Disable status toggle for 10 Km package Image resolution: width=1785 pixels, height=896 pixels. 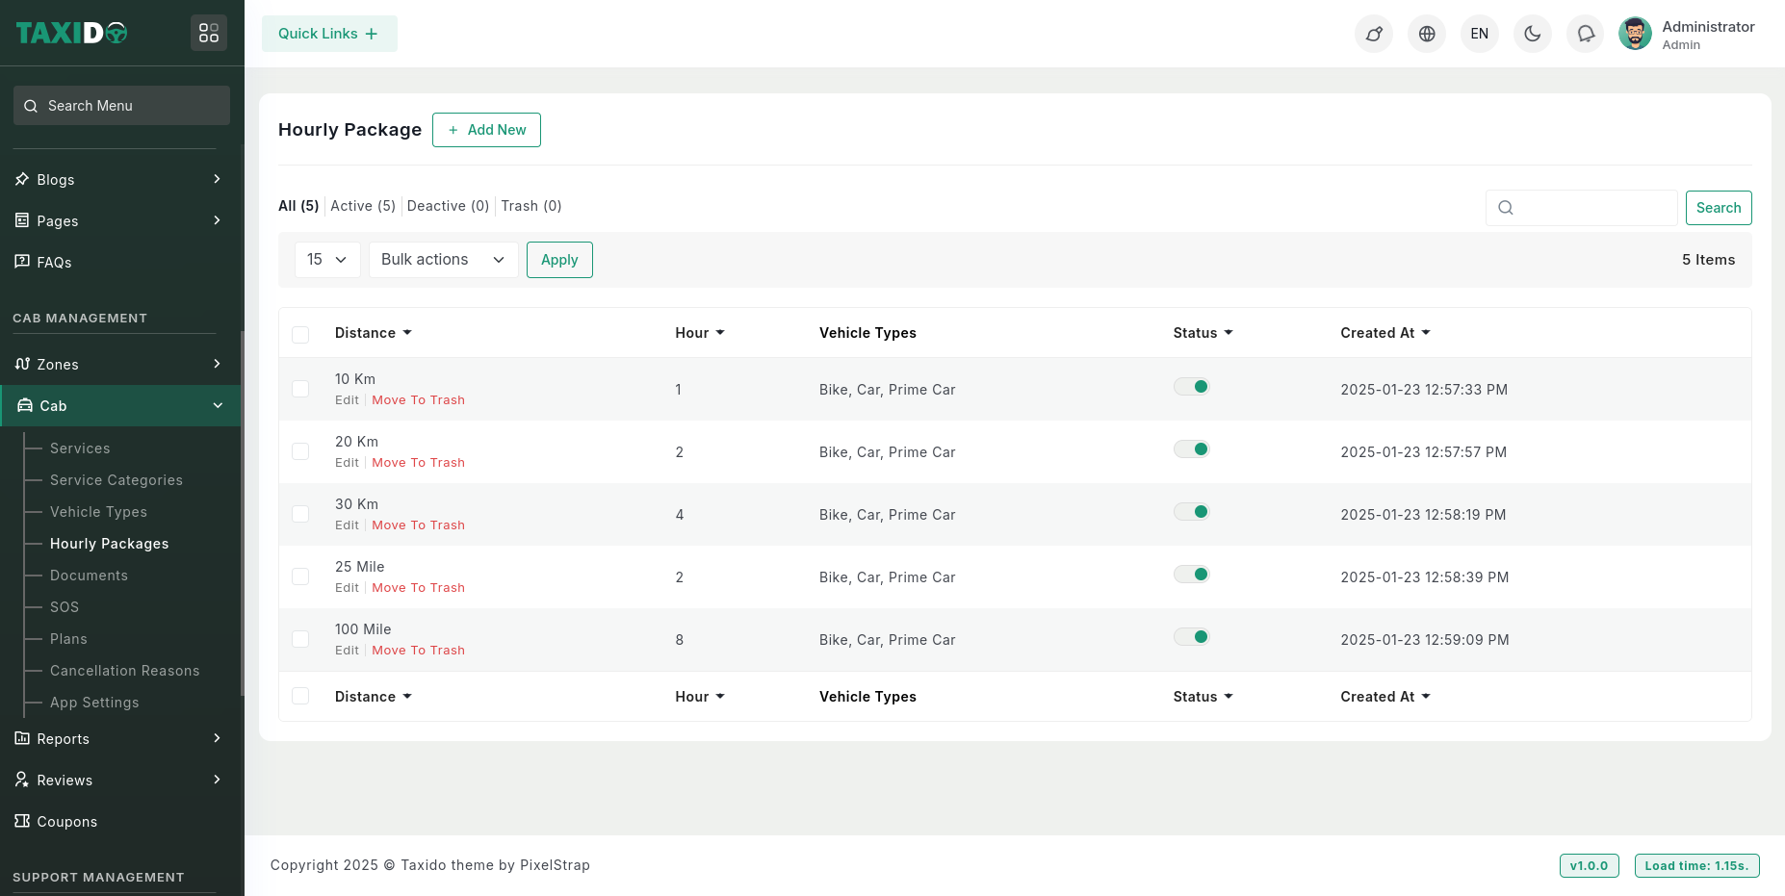[1191, 387]
